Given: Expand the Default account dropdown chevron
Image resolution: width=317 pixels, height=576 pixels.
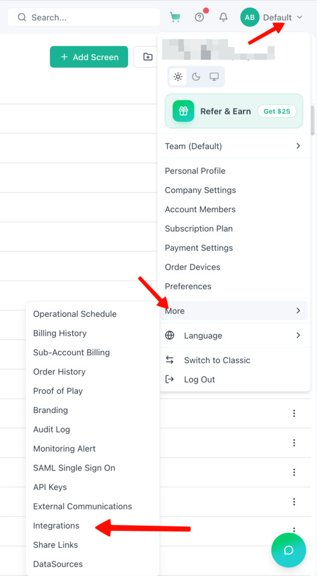Looking at the screenshot, I should point(300,17).
